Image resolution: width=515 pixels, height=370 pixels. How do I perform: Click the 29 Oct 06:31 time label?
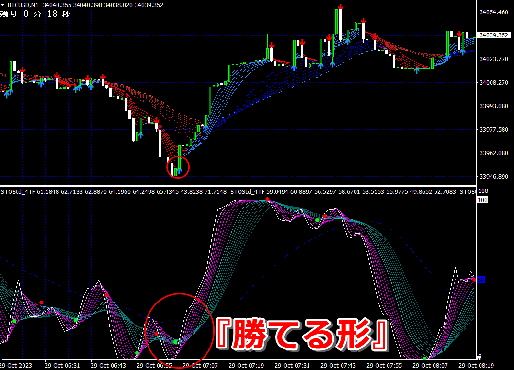click(x=62, y=365)
